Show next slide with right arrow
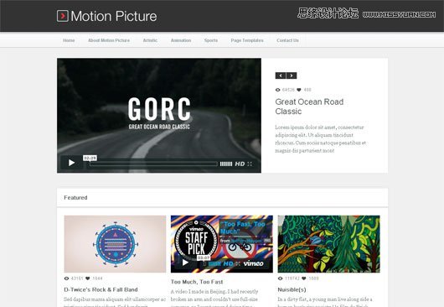This screenshot has height=307, width=444. 292,75
